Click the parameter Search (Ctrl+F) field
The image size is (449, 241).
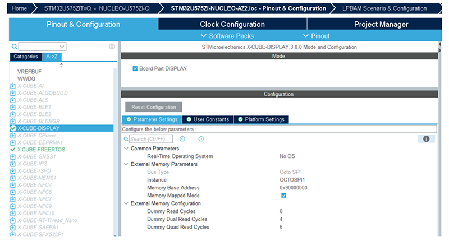tap(151, 139)
